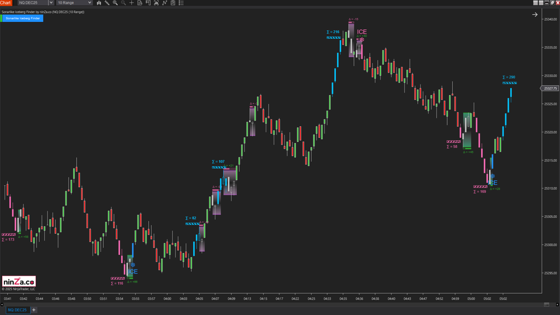The image size is (560, 315).
Task: Open the Data Box icon
Action: [140, 3]
